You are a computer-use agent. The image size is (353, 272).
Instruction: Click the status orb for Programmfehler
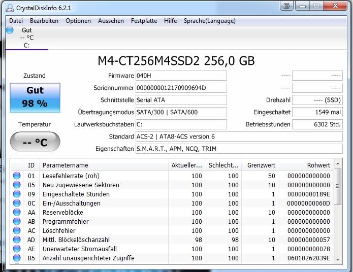coord(17,221)
